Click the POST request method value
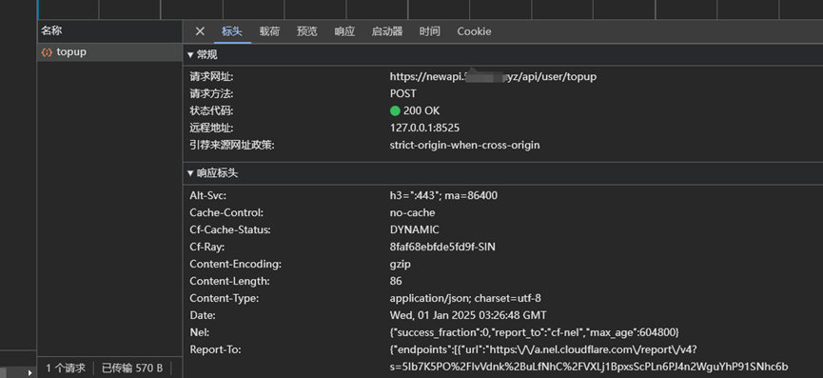The height and width of the screenshot is (378, 823). [x=403, y=94]
